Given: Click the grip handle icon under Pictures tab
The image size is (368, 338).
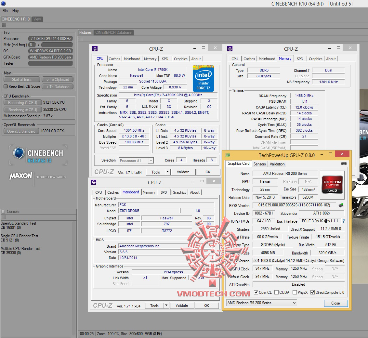Looking at the screenshot, I should [81, 39].
